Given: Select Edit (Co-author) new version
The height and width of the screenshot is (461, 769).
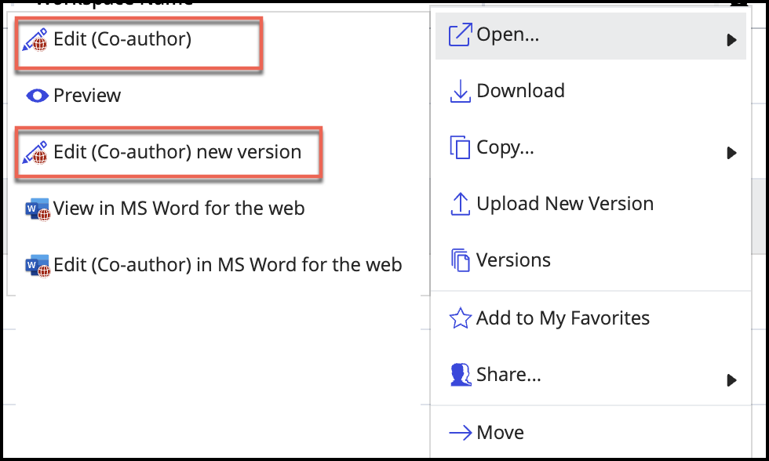Looking at the screenshot, I should pos(177,152).
